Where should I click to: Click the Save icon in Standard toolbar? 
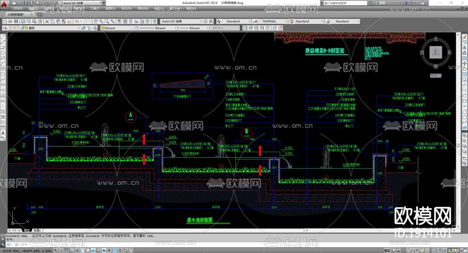tap(16, 21)
